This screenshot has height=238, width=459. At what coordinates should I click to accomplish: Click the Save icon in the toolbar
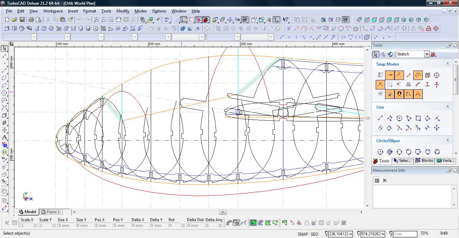(22, 20)
